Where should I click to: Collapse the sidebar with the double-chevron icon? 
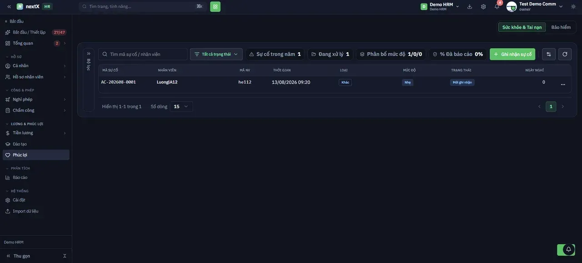9,6
